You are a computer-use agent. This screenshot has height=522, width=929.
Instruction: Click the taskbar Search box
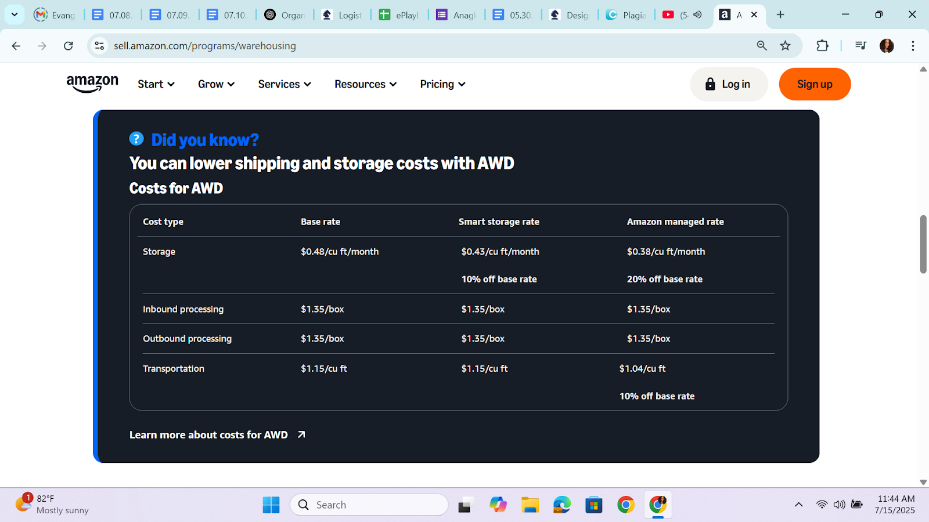tap(369, 505)
